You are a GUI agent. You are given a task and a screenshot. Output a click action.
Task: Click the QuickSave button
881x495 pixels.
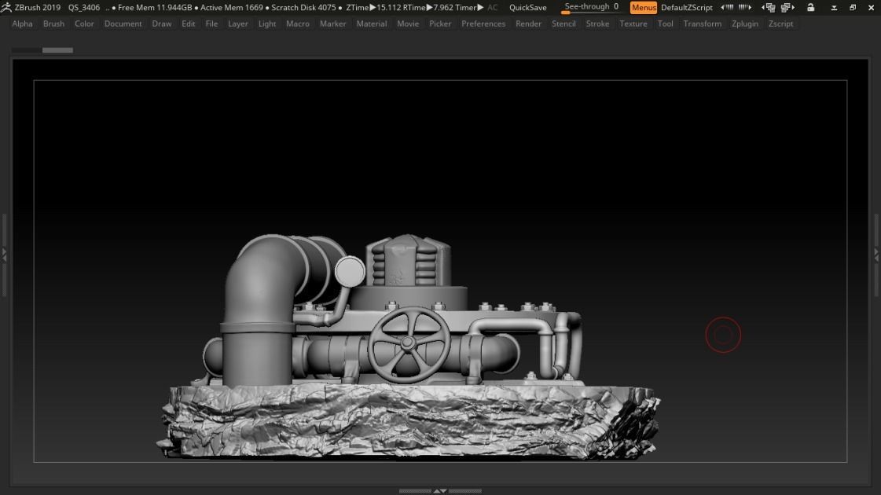coord(527,7)
